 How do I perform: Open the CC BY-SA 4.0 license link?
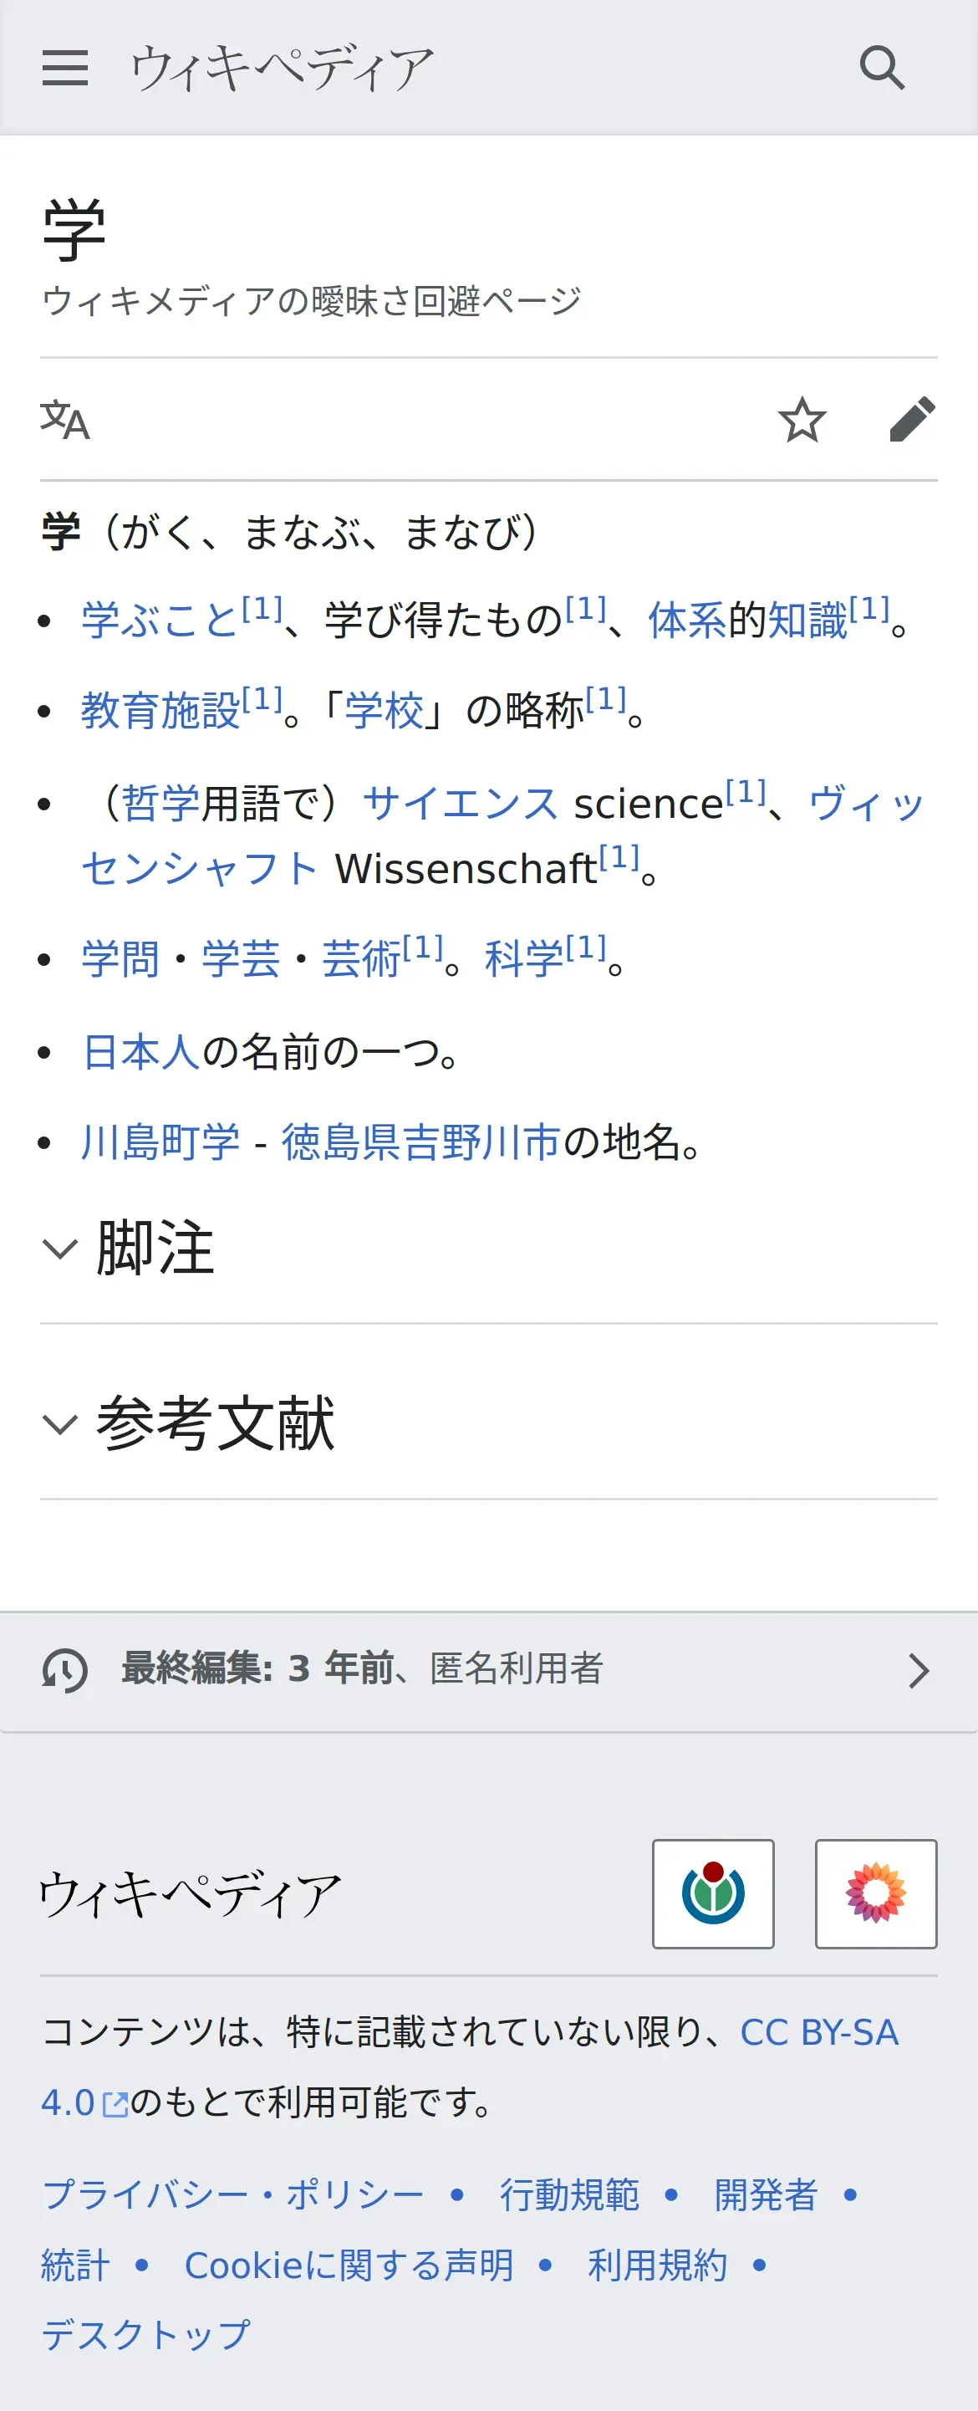click(x=819, y=2033)
